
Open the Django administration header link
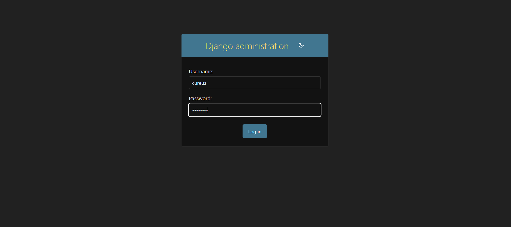pyautogui.click(x=247, y=46)
